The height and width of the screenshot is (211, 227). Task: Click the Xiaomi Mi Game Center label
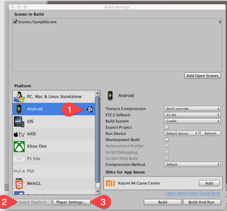[x=139, y=183]
